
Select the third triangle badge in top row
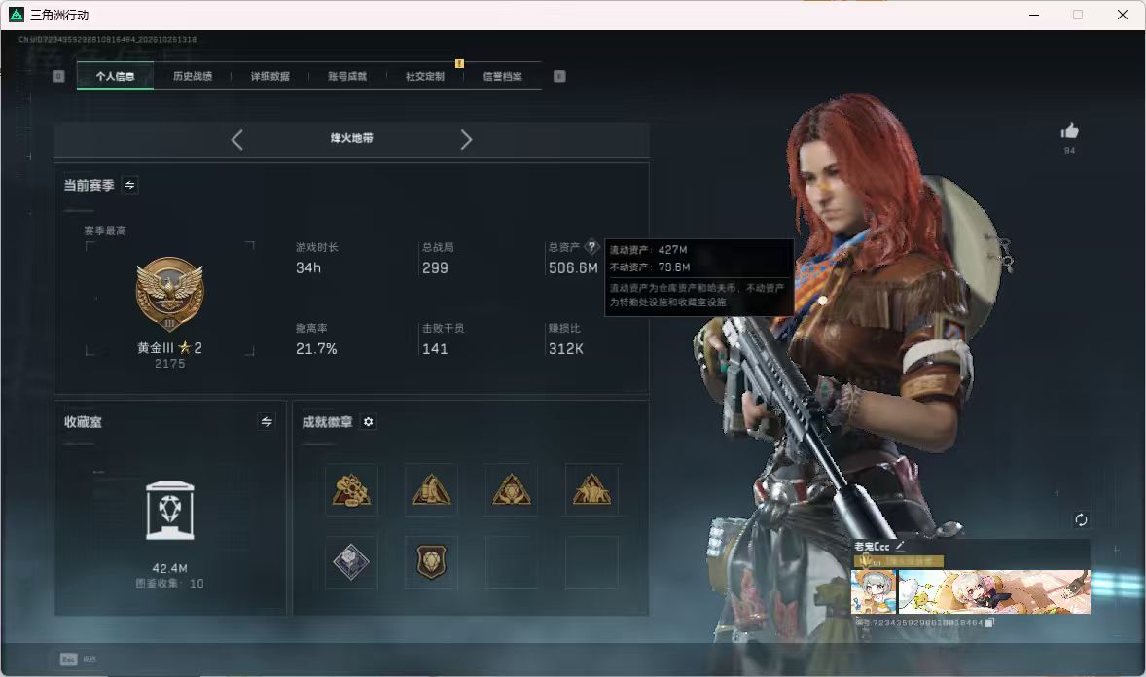511,490
